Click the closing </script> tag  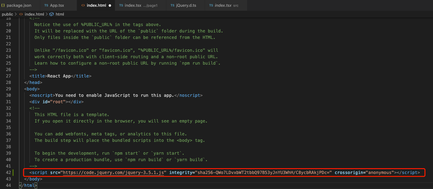pyautogui.click(x=408, y=172)
